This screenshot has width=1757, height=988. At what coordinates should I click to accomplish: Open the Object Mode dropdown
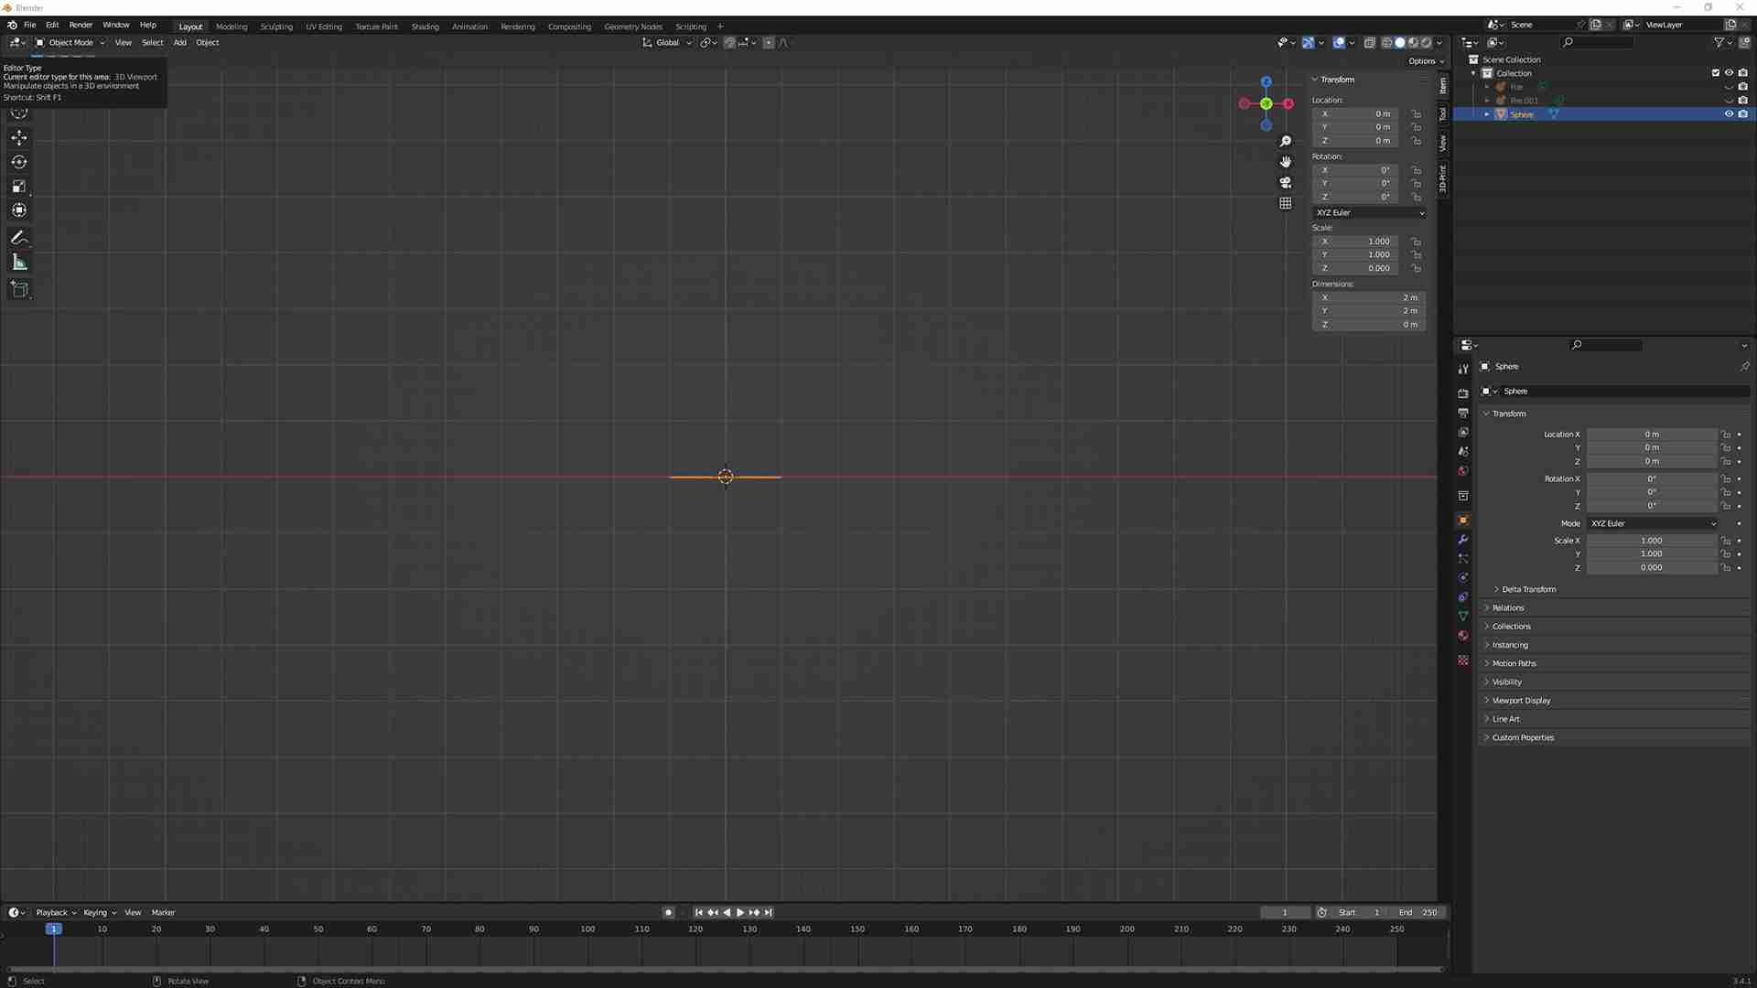pyautogui.click(x=70, y=42)
